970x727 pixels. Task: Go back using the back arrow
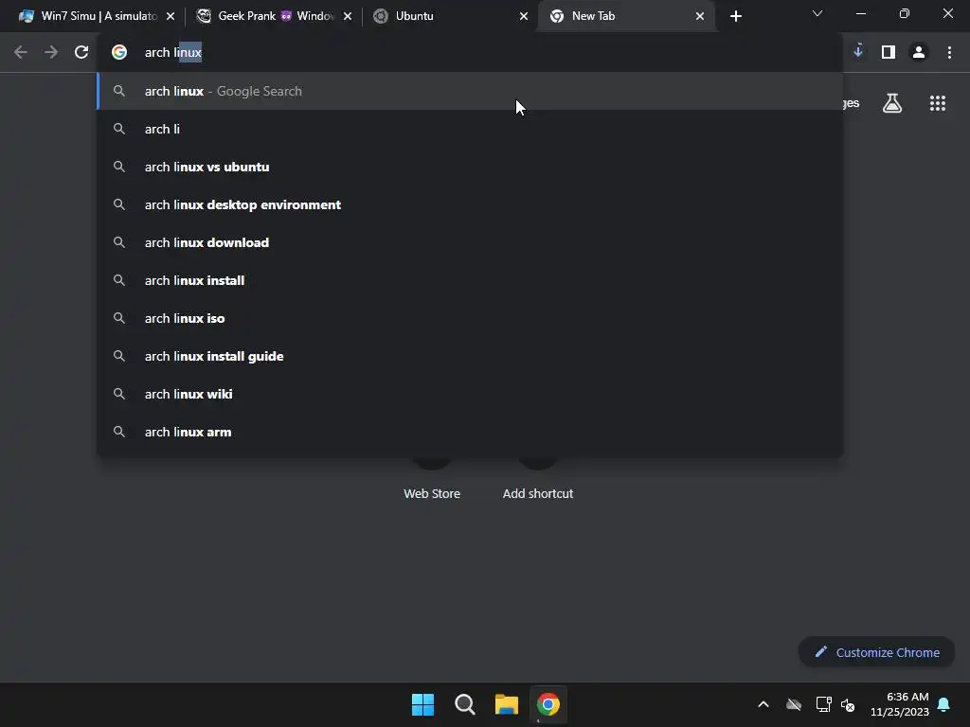pyautogui.click(x=21, y=53)
